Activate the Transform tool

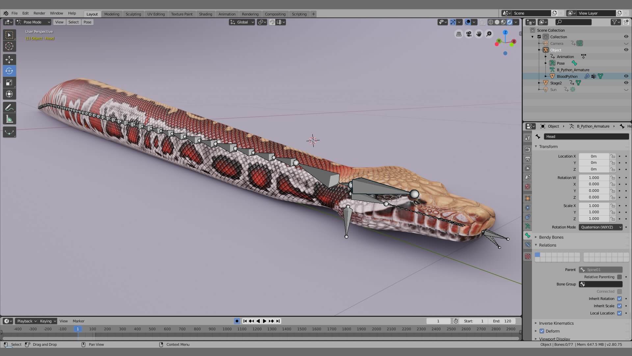[9, 94]
